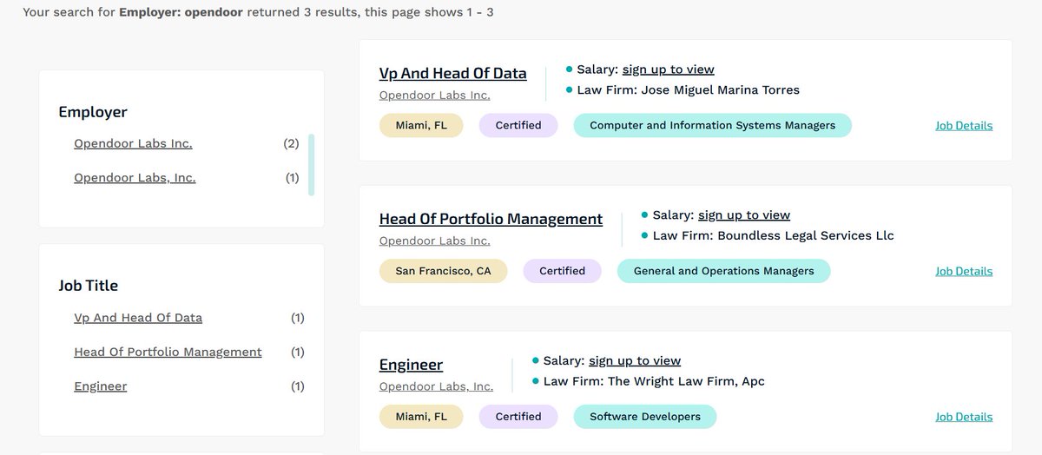This screenshot has height=455, width=1042.
Task: Click the Employer filter list scrollbar
Action: click(x=312, y=164)
